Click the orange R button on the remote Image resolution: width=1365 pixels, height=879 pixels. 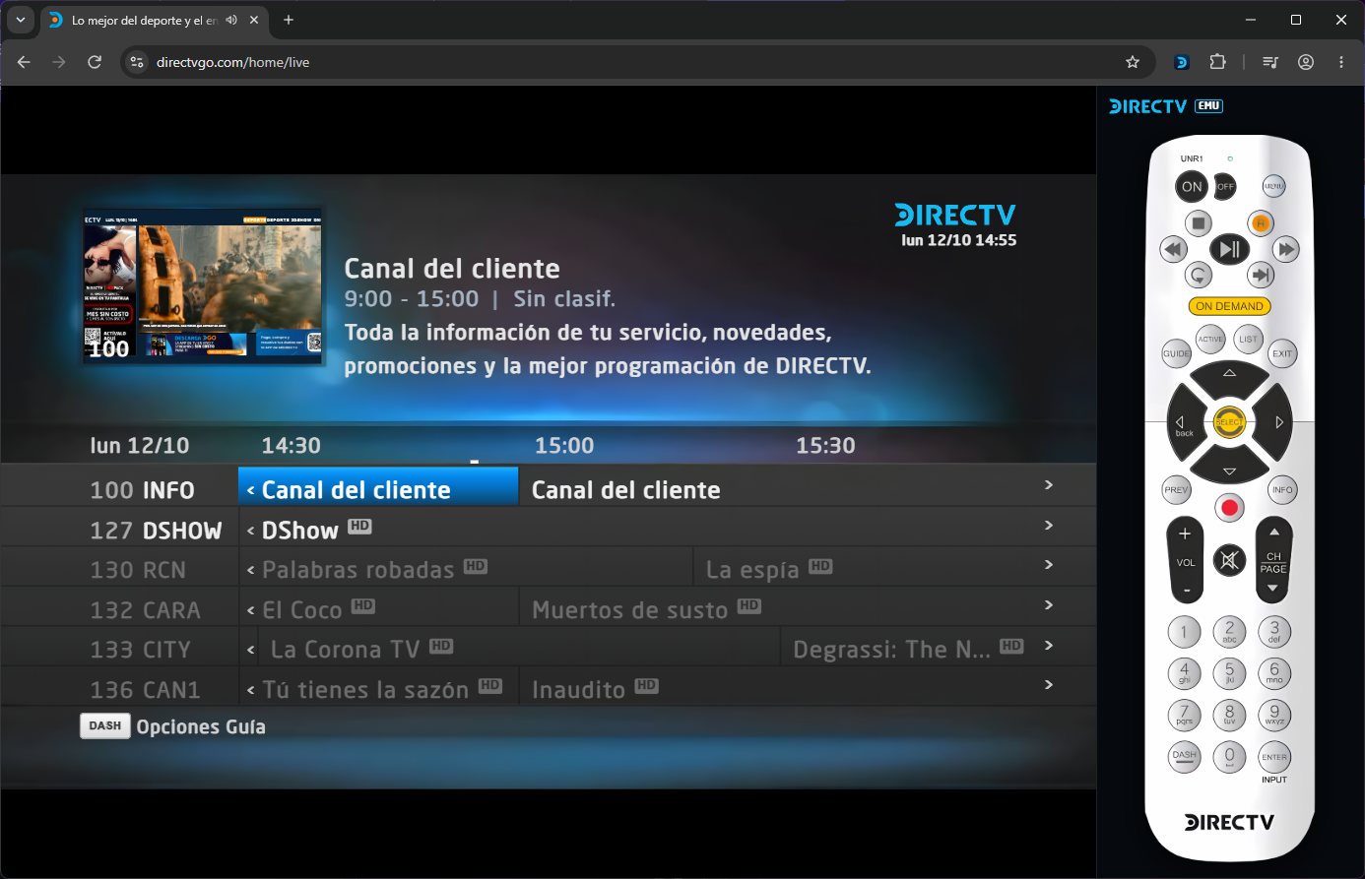pyautogui.click(x=1260, y=223)
